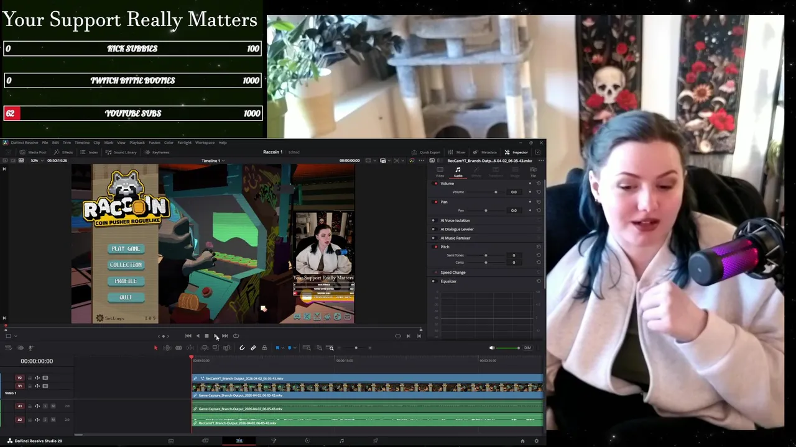Open the Metadata panel
The width and height of the screenshot is (796, 447).
tap(485, 152)
